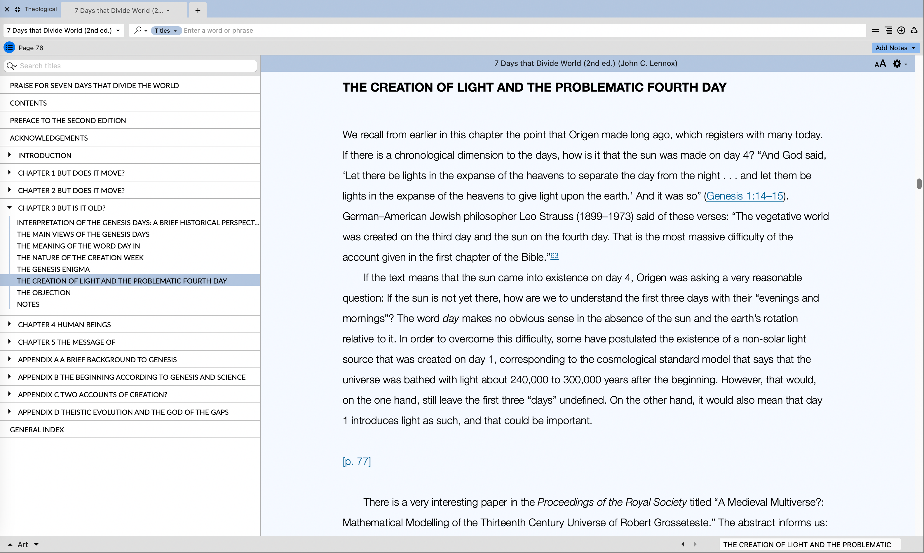The image size is (924, 553).
Task: Select the CONTENTS entry
Action: (130, 103)
